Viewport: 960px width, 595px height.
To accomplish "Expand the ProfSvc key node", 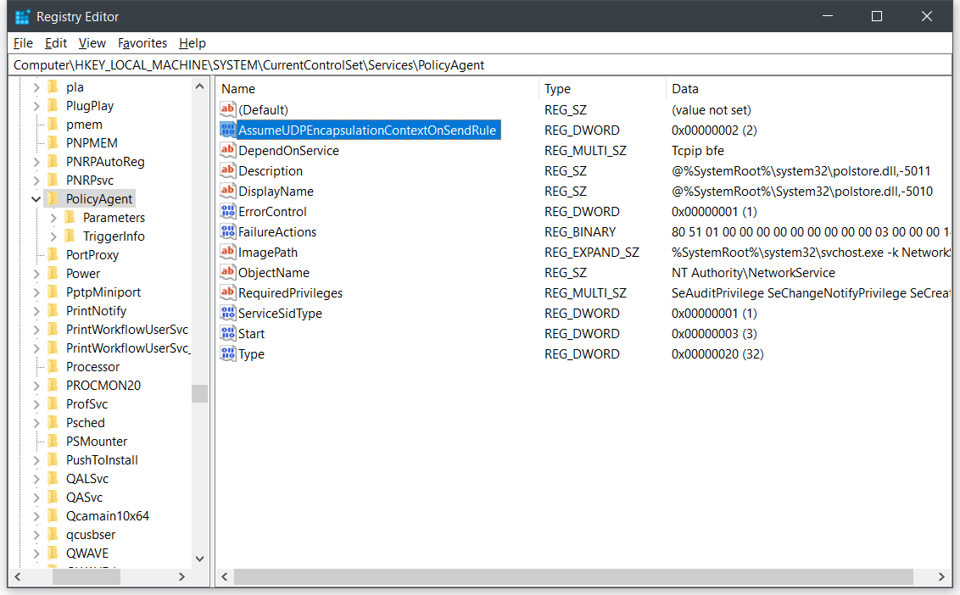I will click(36, 404).
